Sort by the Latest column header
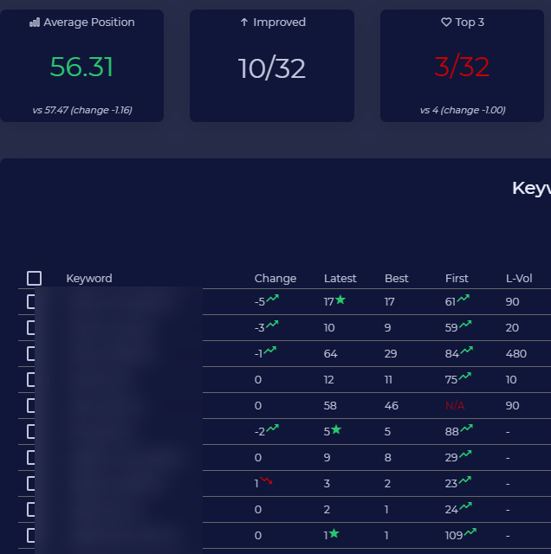 click(x=340, y=279)
